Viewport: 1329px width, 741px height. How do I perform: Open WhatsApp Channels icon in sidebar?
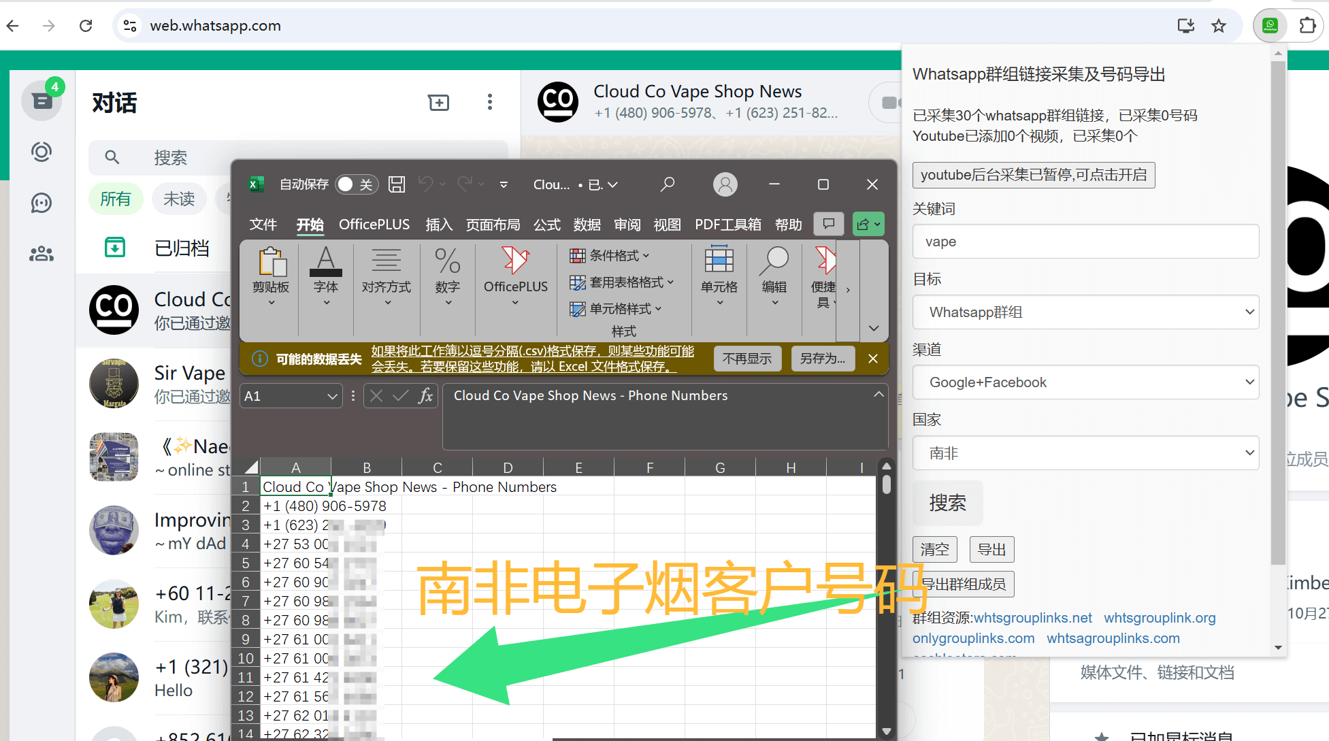[x=42, y=203]
